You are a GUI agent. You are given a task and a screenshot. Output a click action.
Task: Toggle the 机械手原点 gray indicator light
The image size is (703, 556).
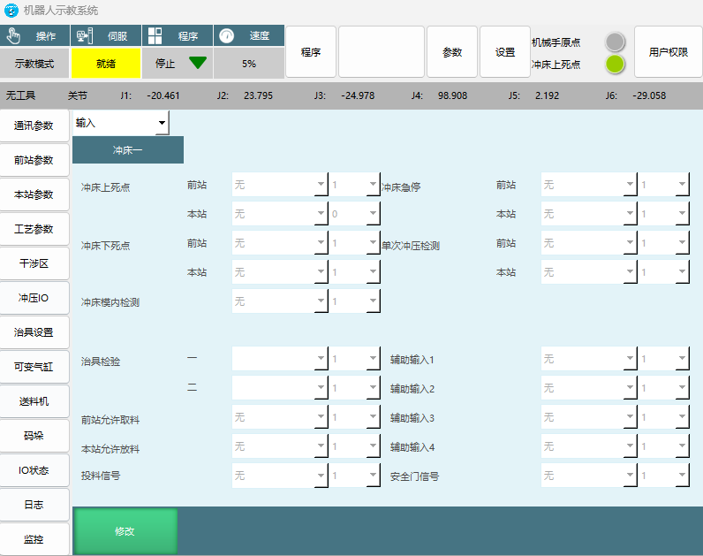615,42
